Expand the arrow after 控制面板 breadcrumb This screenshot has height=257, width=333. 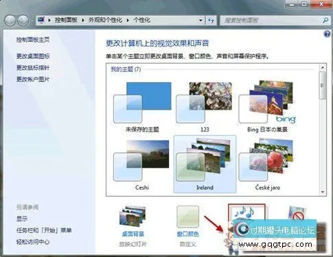[83, 21]
